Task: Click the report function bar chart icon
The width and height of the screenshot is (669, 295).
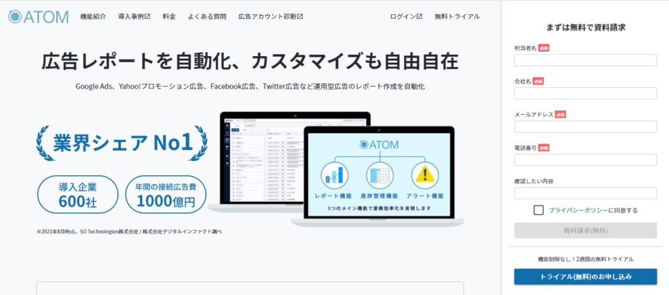Action: 335,175
